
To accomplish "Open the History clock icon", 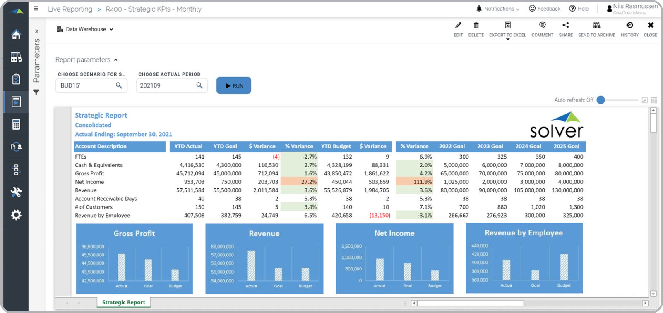I will coord(629,26).
